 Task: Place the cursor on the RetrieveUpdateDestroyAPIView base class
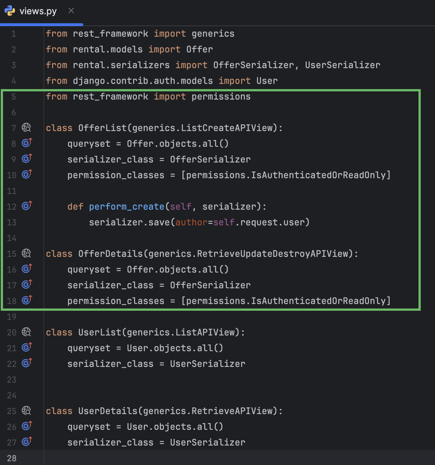273,254
